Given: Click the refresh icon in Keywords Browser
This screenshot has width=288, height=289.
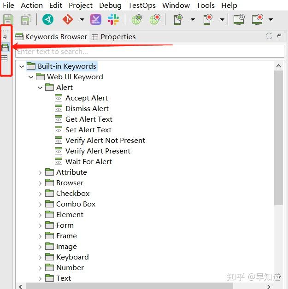Looking at the screenshot, I should [x=269, y=36].
